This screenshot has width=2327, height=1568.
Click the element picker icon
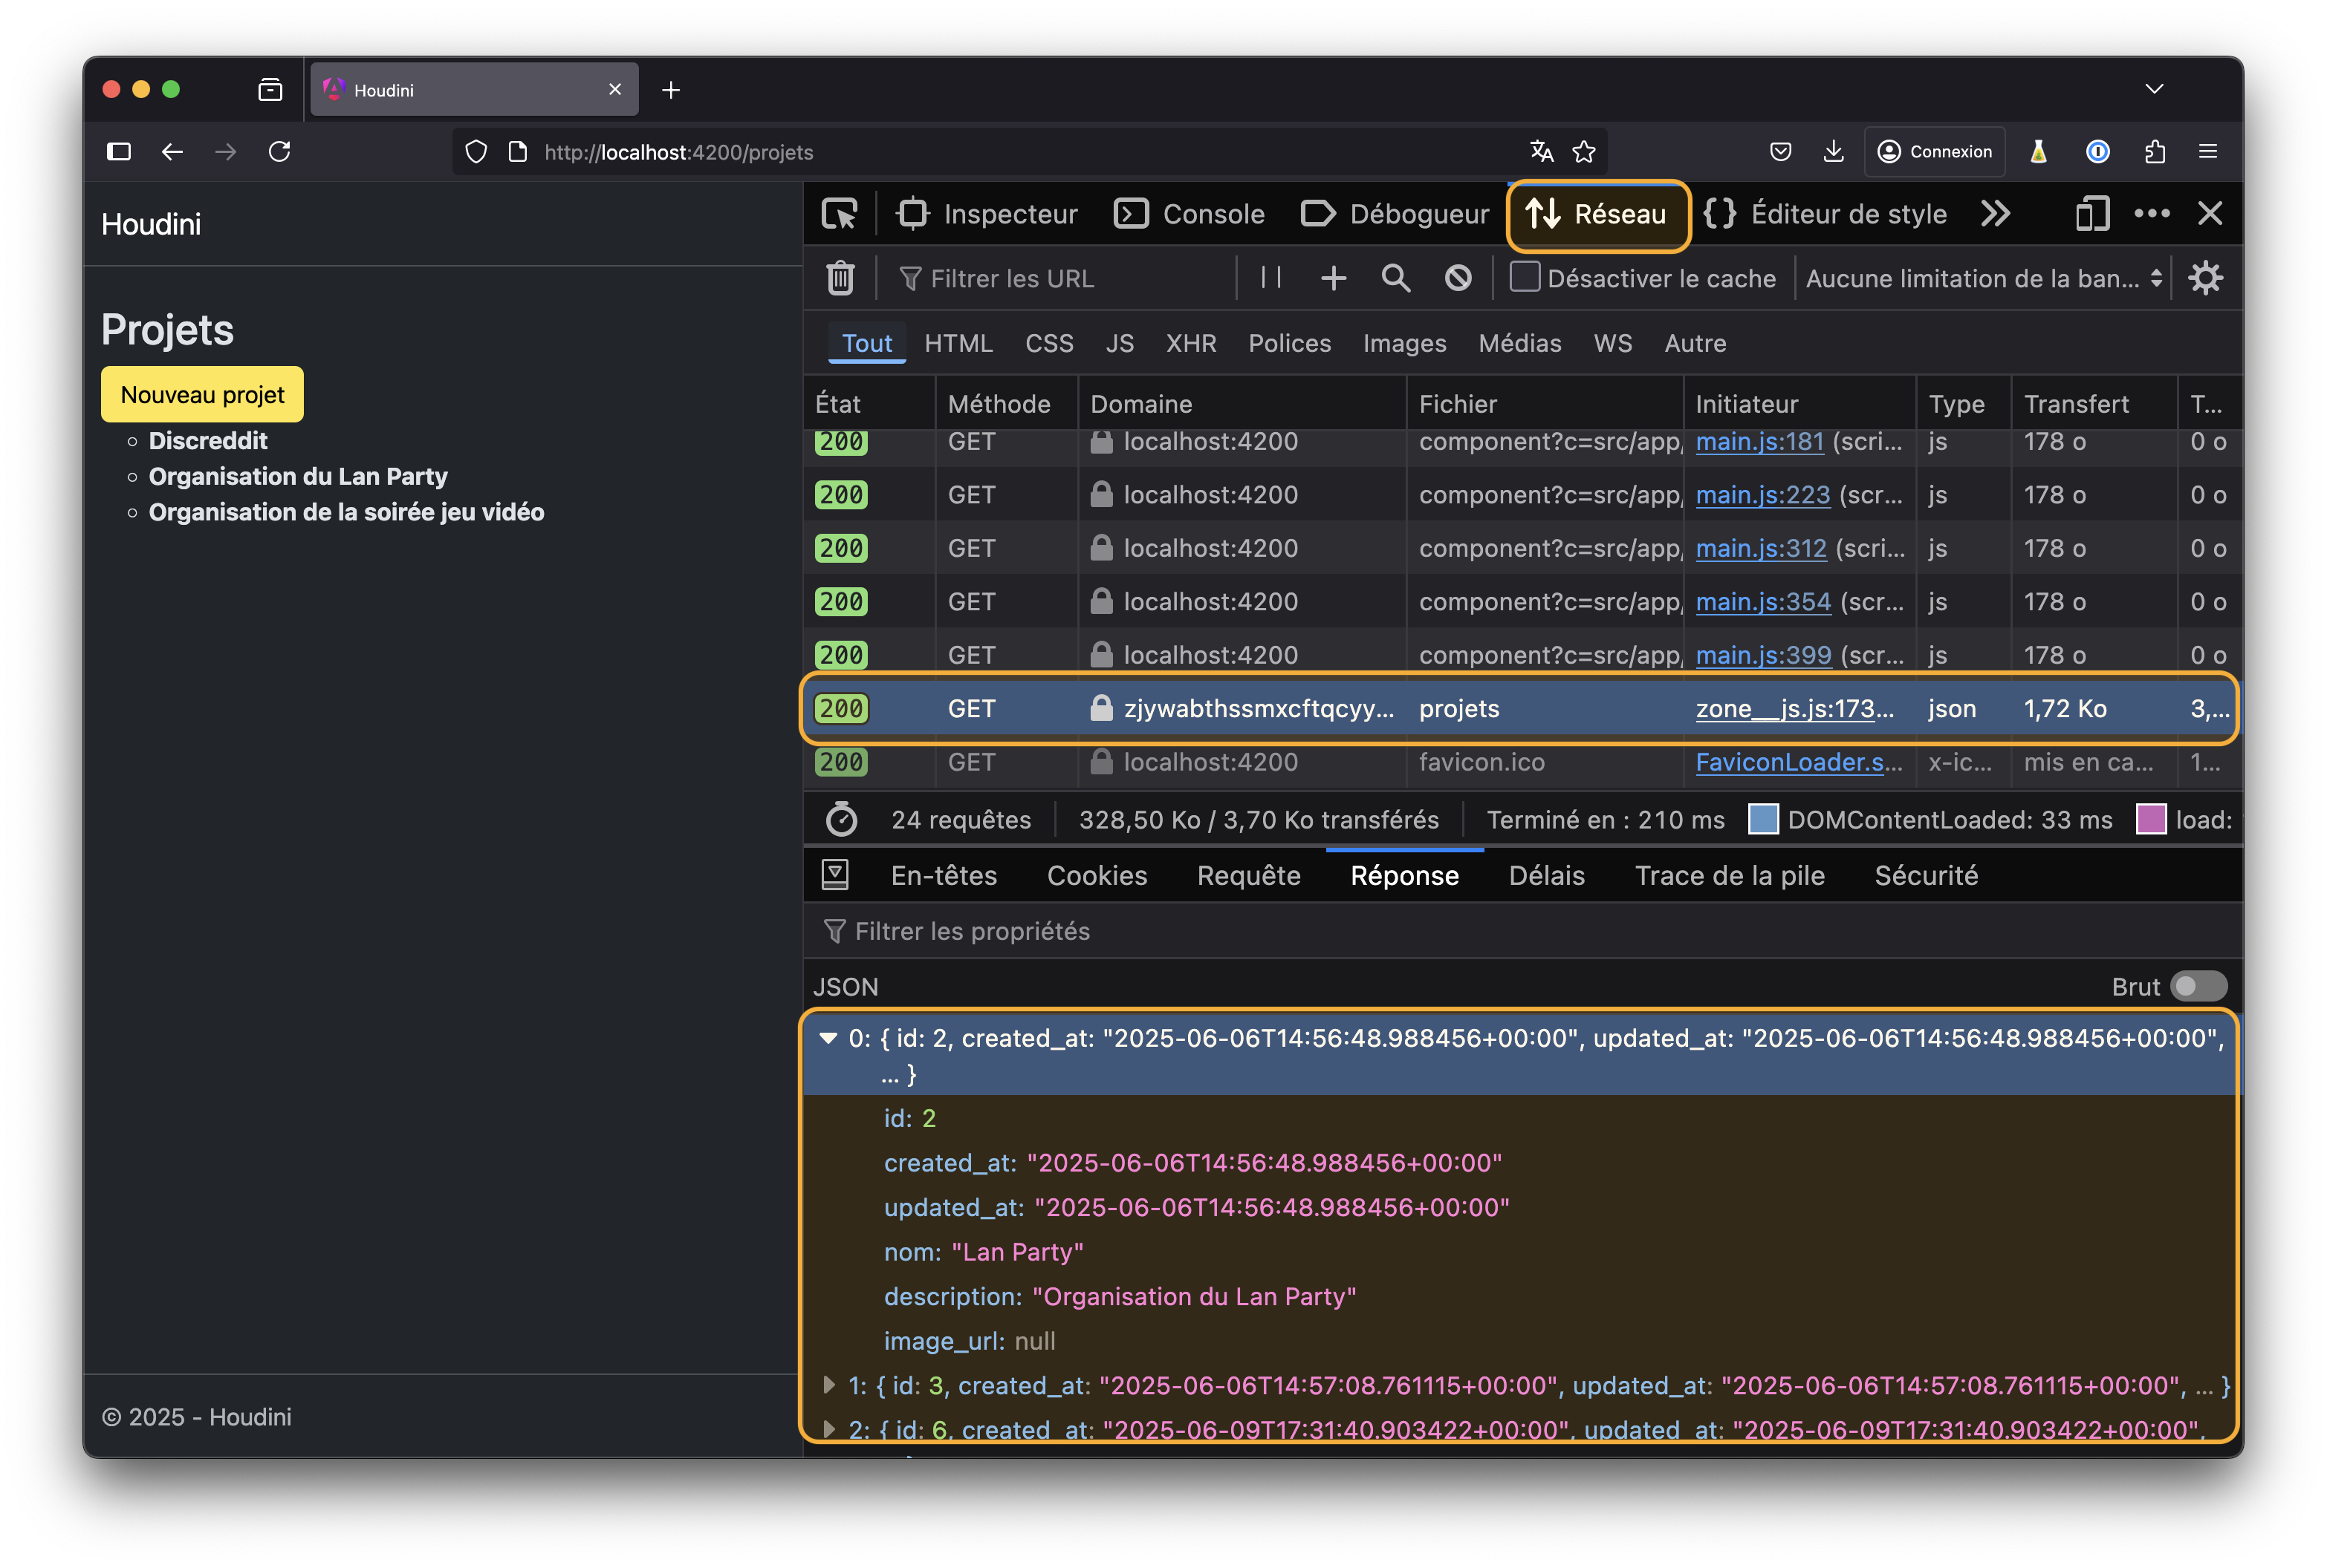838,214
